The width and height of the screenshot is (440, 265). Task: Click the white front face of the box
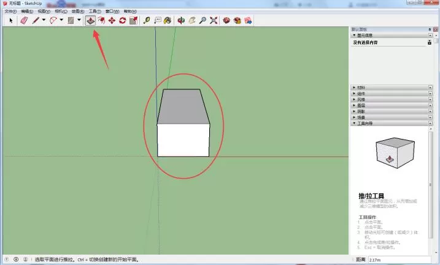183,140
